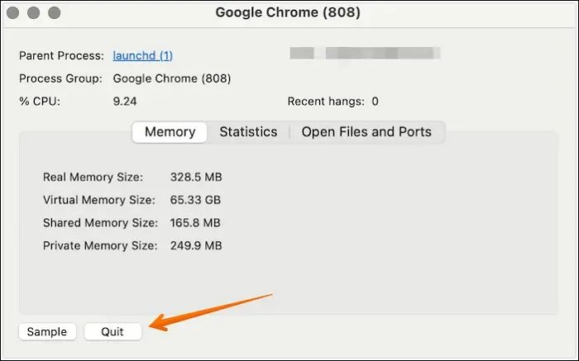Image resolution: width=579 pixels, height=361 pixels.
Task: Select the Open Files and Ports tab
Action: click(x=366, y=132)
